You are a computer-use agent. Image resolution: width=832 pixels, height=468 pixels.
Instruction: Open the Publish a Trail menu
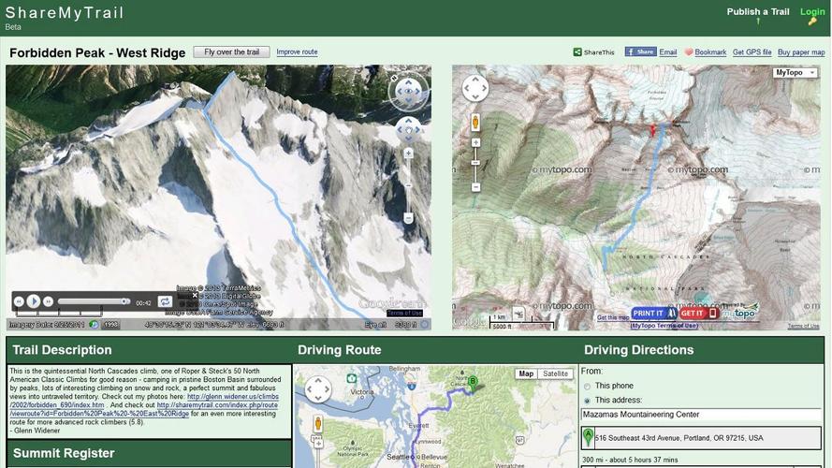coord(758,12)
